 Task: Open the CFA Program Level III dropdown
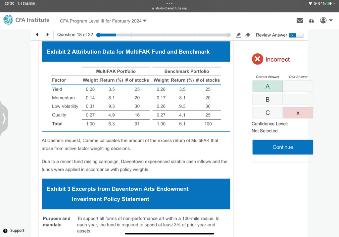click(x=103, y=21)
